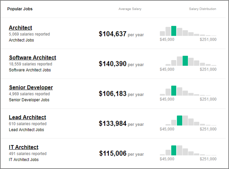Click green bar in Software Architect chart
229x169 pixels.
coord(185,61)
